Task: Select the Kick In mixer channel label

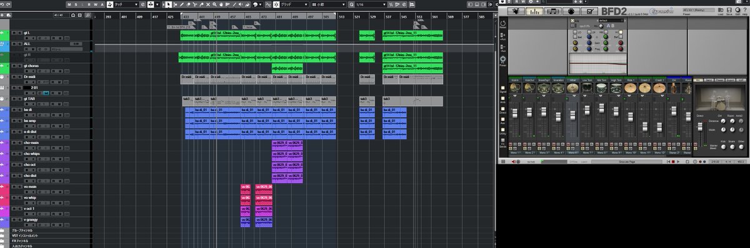Action: click(x=515, y=80)
